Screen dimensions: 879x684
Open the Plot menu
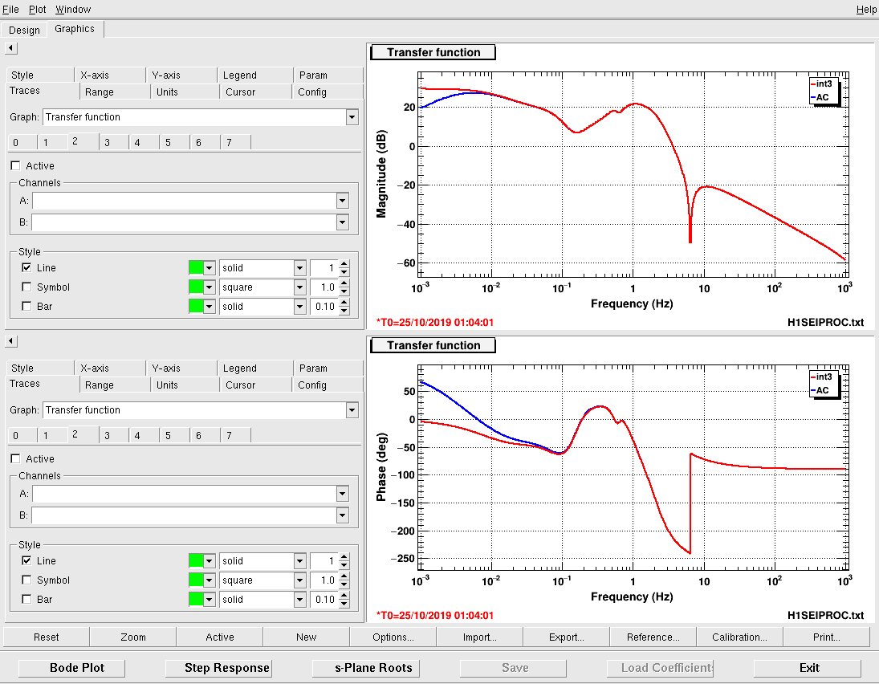(38, 10)
